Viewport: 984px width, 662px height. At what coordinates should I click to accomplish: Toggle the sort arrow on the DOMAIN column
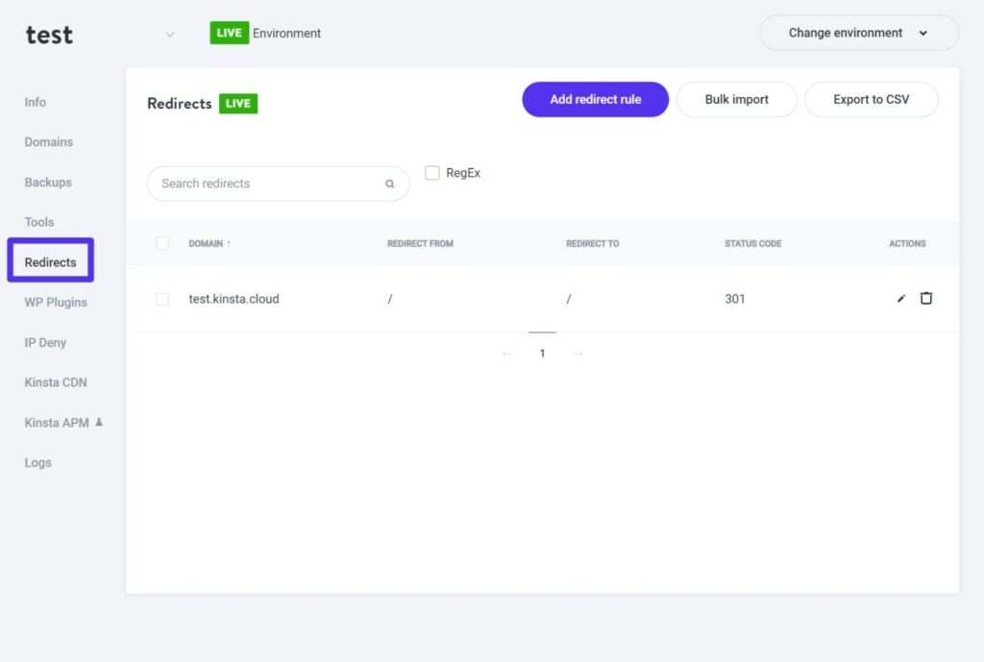[x=228, y=243]
